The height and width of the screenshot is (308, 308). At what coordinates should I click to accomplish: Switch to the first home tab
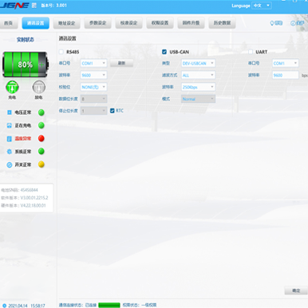coord(9,23)
